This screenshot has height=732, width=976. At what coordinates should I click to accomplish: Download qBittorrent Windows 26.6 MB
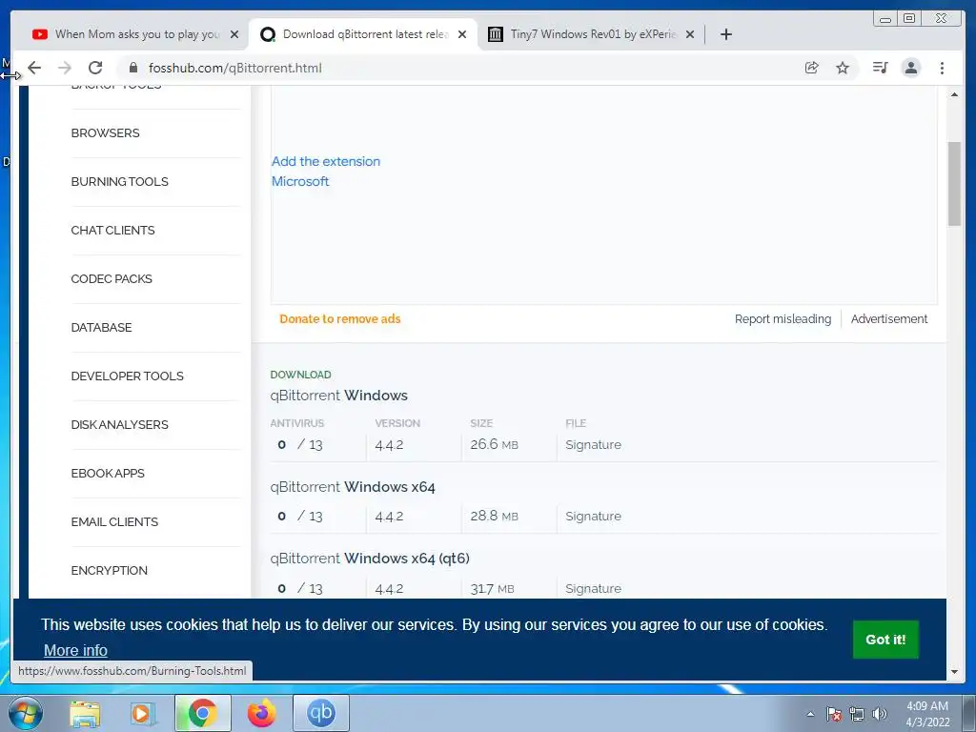tap(338, 396)
